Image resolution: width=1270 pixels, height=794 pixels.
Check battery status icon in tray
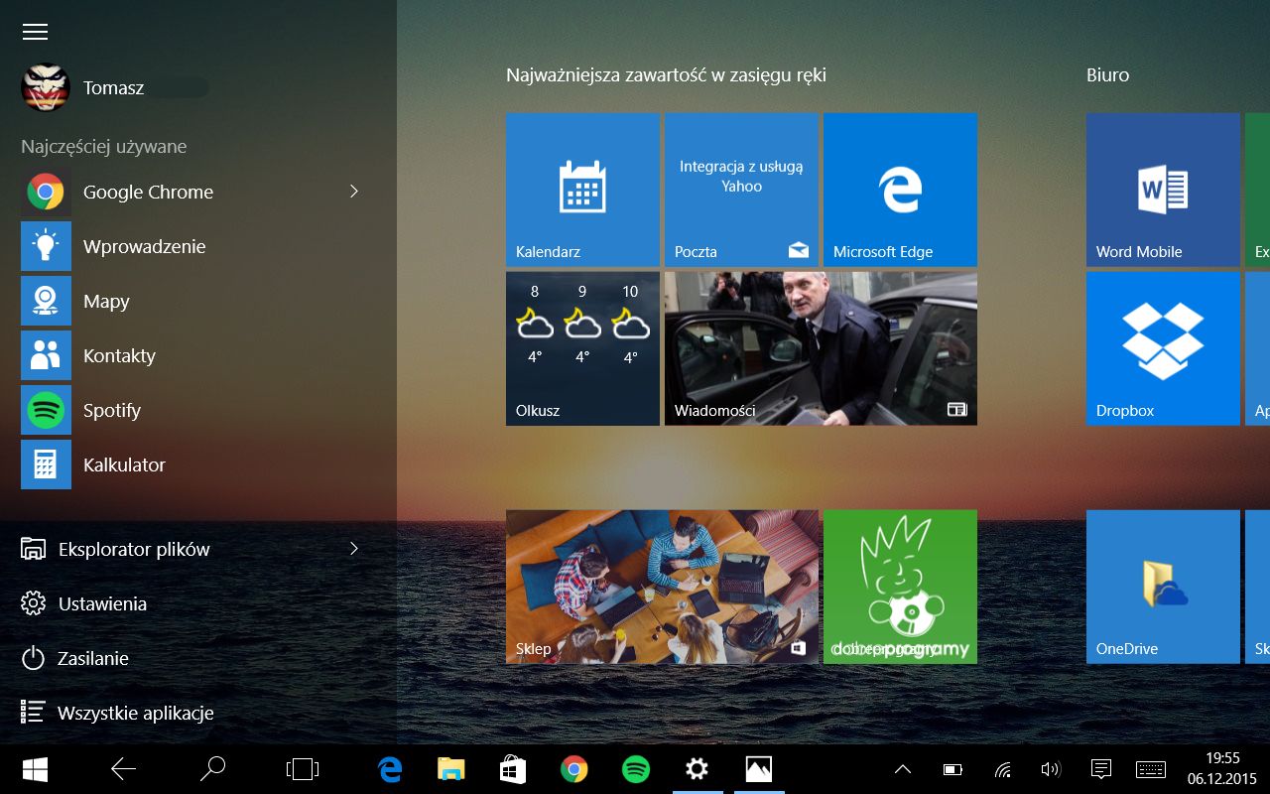(952, 769)
